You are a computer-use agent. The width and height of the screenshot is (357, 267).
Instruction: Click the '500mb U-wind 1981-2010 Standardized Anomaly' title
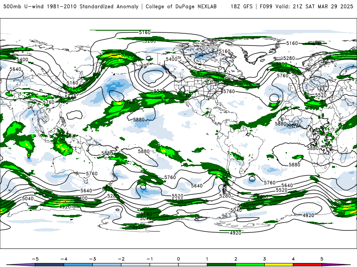pos(71,6)
